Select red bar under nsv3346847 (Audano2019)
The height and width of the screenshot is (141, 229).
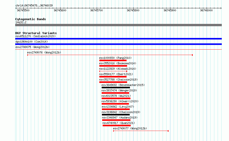click(116, 120)
